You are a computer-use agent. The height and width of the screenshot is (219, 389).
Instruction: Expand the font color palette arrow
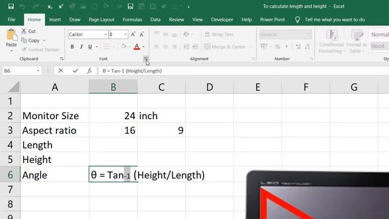click(x=143, y=47)
